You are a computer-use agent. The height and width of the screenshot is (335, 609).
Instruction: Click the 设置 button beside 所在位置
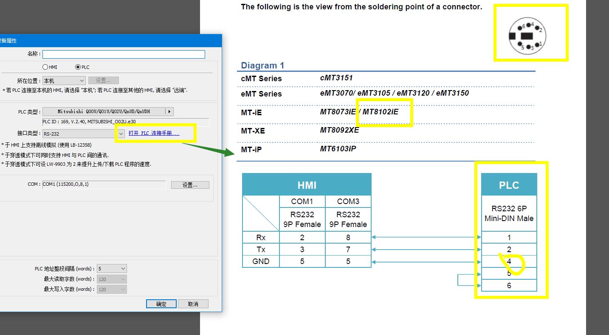[103, 81]
